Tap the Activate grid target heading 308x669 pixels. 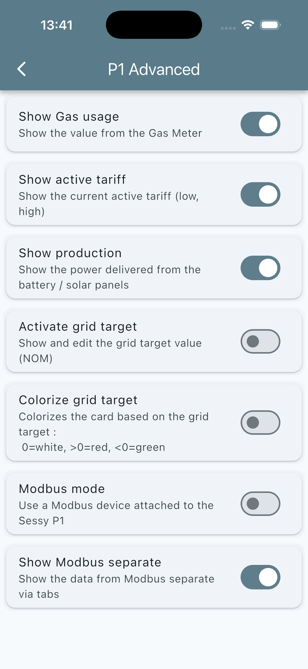pyautogui.click(x=78, y=327)
